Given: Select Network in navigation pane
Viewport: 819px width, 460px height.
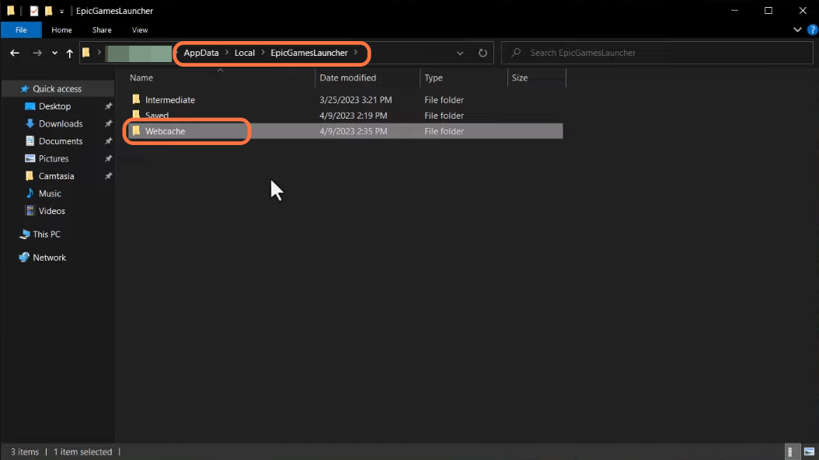Looking at the screenshot, I should (x=49, y=257).
